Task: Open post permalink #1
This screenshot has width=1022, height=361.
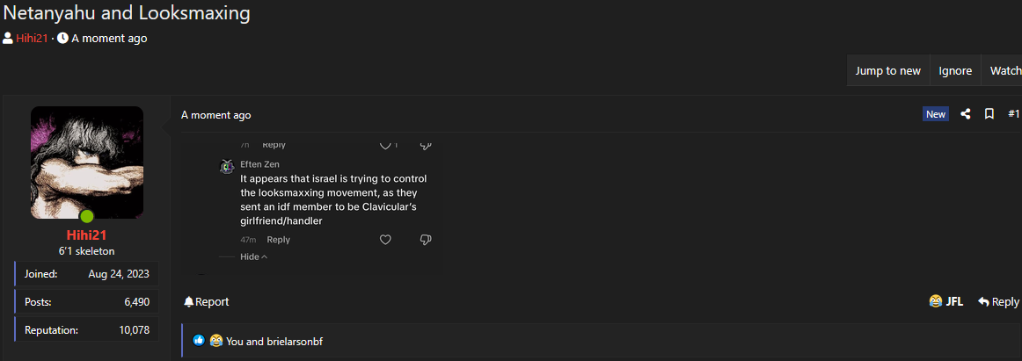Action: 1013,114
